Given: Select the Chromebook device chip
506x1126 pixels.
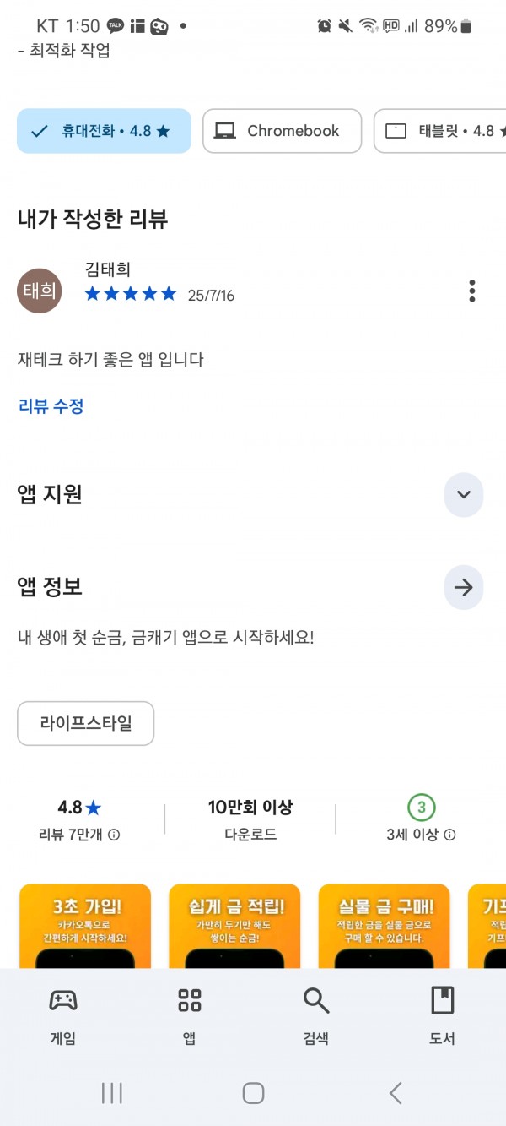Looking at the screenshot, I should tap(283, 131).
